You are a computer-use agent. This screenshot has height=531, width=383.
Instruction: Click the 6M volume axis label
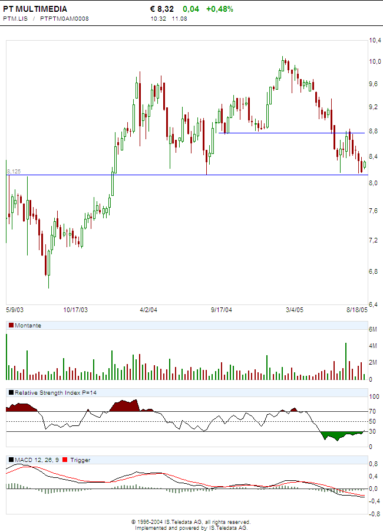[372, 329]
